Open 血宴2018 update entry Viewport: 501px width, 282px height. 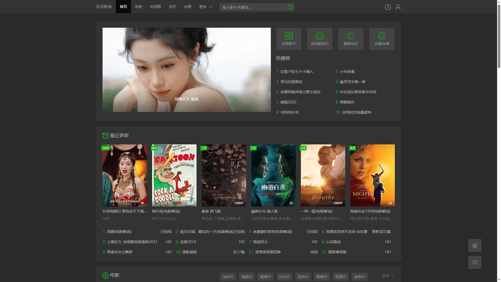click(x=188, y=242)
